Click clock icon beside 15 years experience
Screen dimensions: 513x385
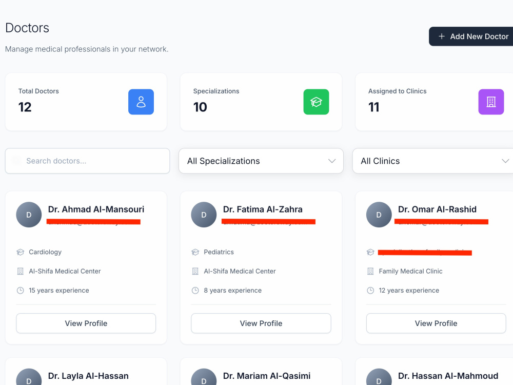(21, 291)
